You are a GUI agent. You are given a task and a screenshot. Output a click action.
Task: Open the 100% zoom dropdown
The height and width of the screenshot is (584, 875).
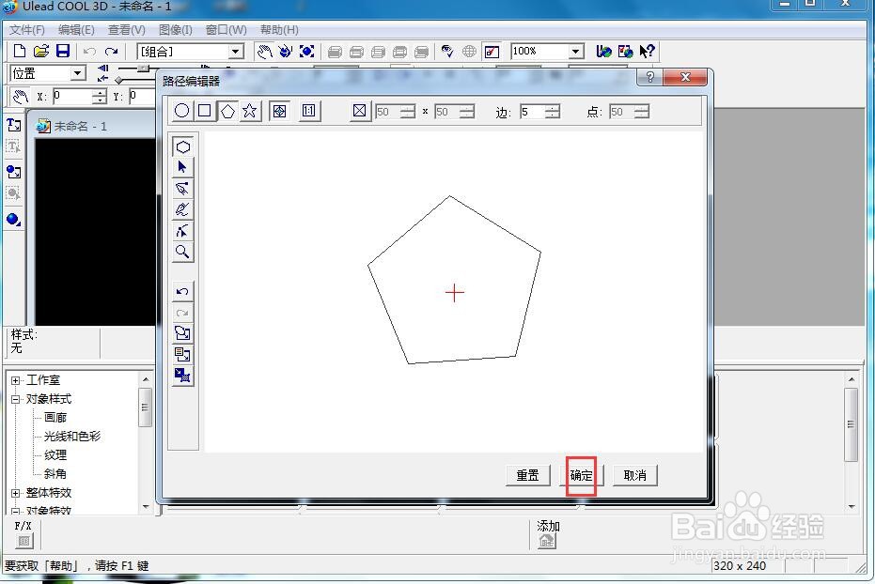(576, 52)
